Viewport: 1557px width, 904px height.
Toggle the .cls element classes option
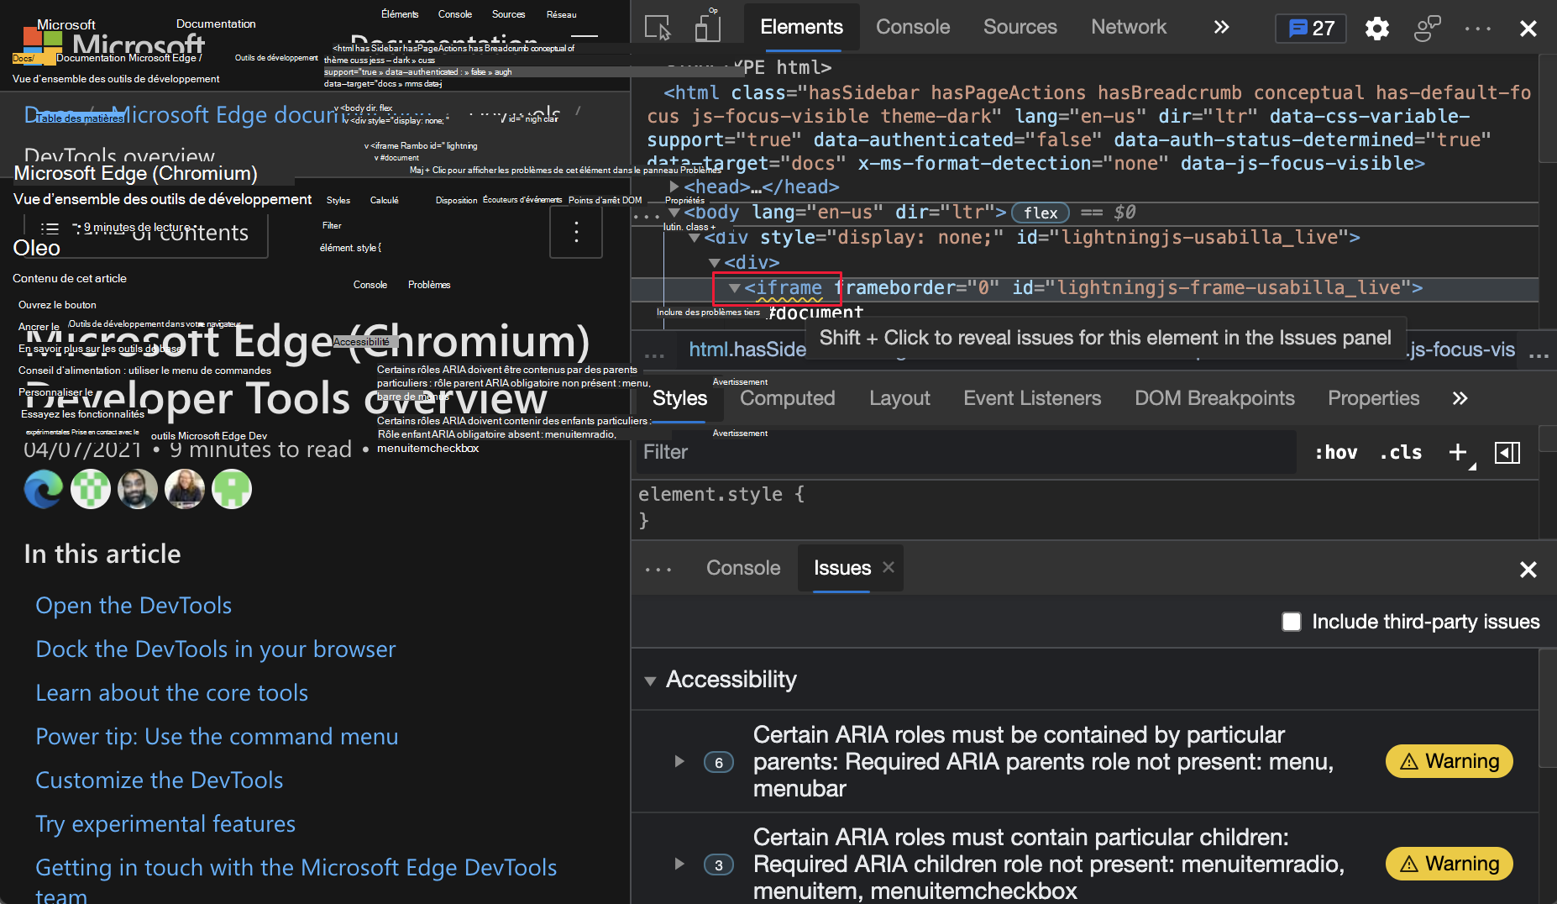[x=1401, y=453]
